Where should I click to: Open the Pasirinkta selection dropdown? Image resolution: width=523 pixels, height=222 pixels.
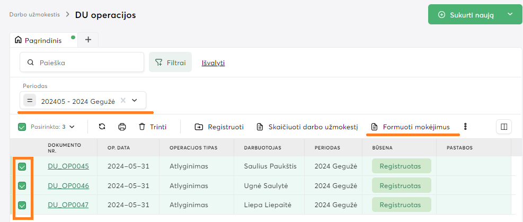[x=72, y=127]
